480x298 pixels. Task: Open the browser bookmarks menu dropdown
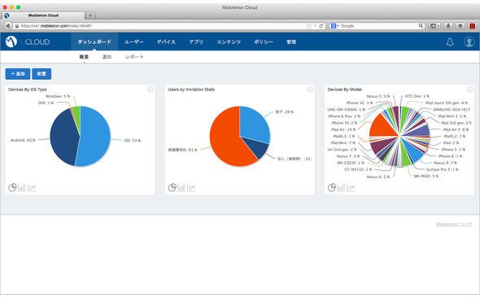[x=434, y=26]
